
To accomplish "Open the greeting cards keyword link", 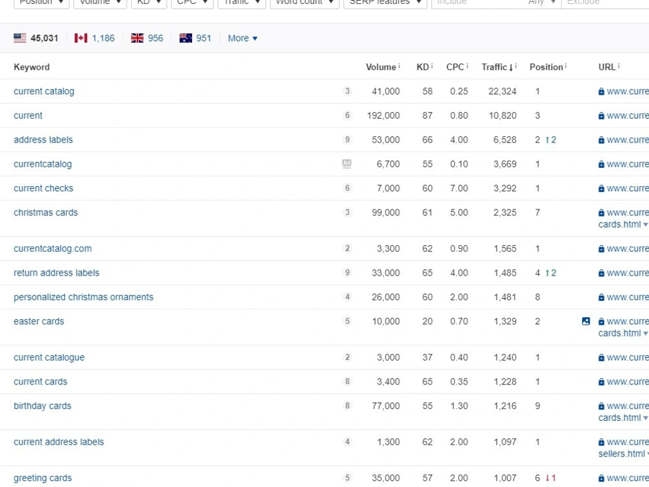I will (43, 479).
